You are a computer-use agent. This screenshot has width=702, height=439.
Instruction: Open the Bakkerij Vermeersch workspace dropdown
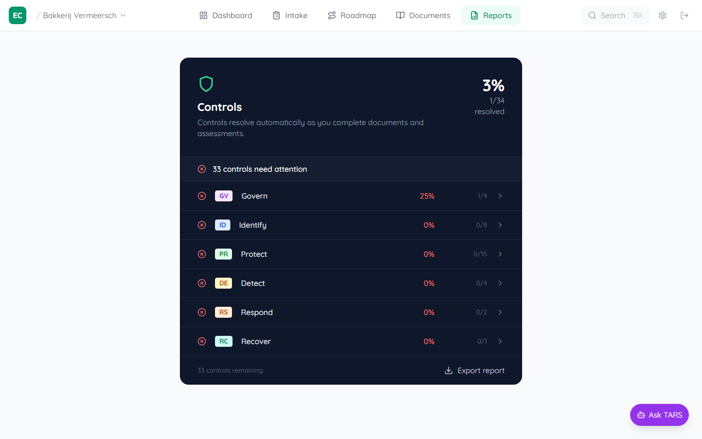coord(82,15)
